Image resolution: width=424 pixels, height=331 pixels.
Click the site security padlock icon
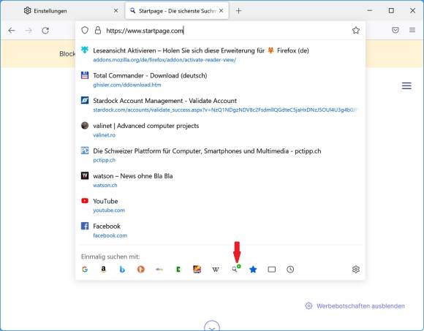(x=98, y=30)
